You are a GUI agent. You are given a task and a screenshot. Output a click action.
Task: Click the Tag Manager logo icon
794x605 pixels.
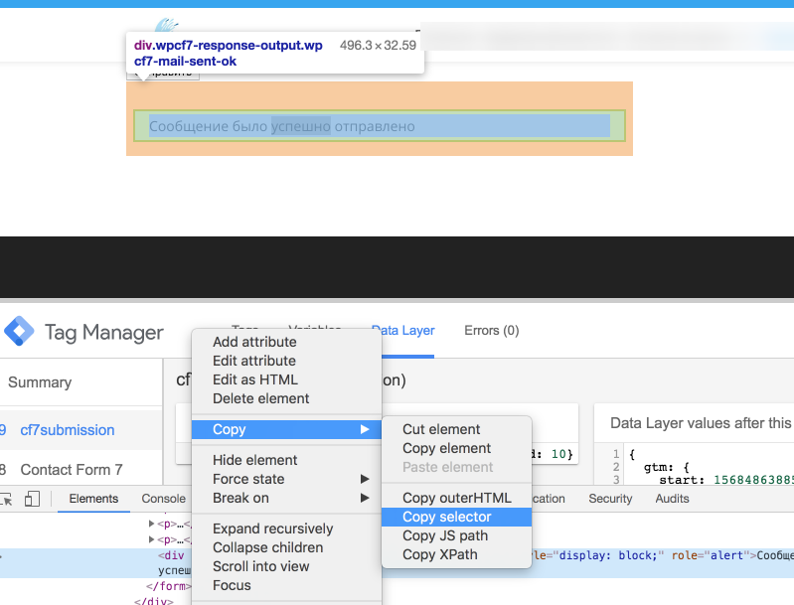pos(19,331)
